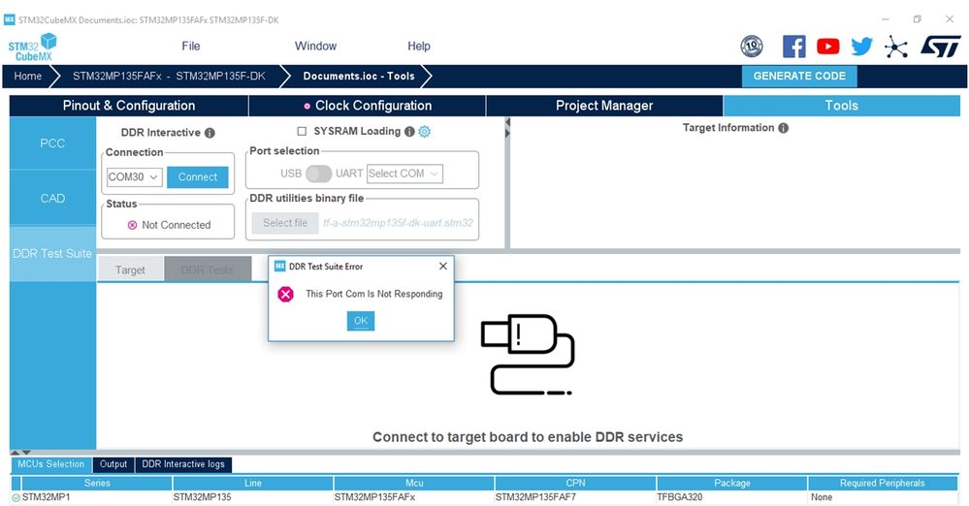This screenshot has width=969, height=506.
Task: Open the Twitter bird icon link
Action: [x=861, y=47]
